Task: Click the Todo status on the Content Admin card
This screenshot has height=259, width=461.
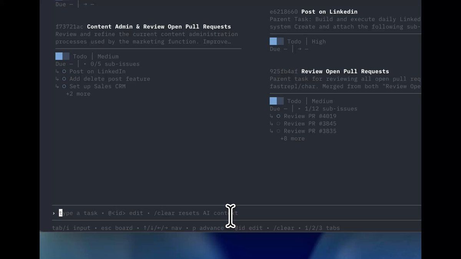Action: pos(80,56)
